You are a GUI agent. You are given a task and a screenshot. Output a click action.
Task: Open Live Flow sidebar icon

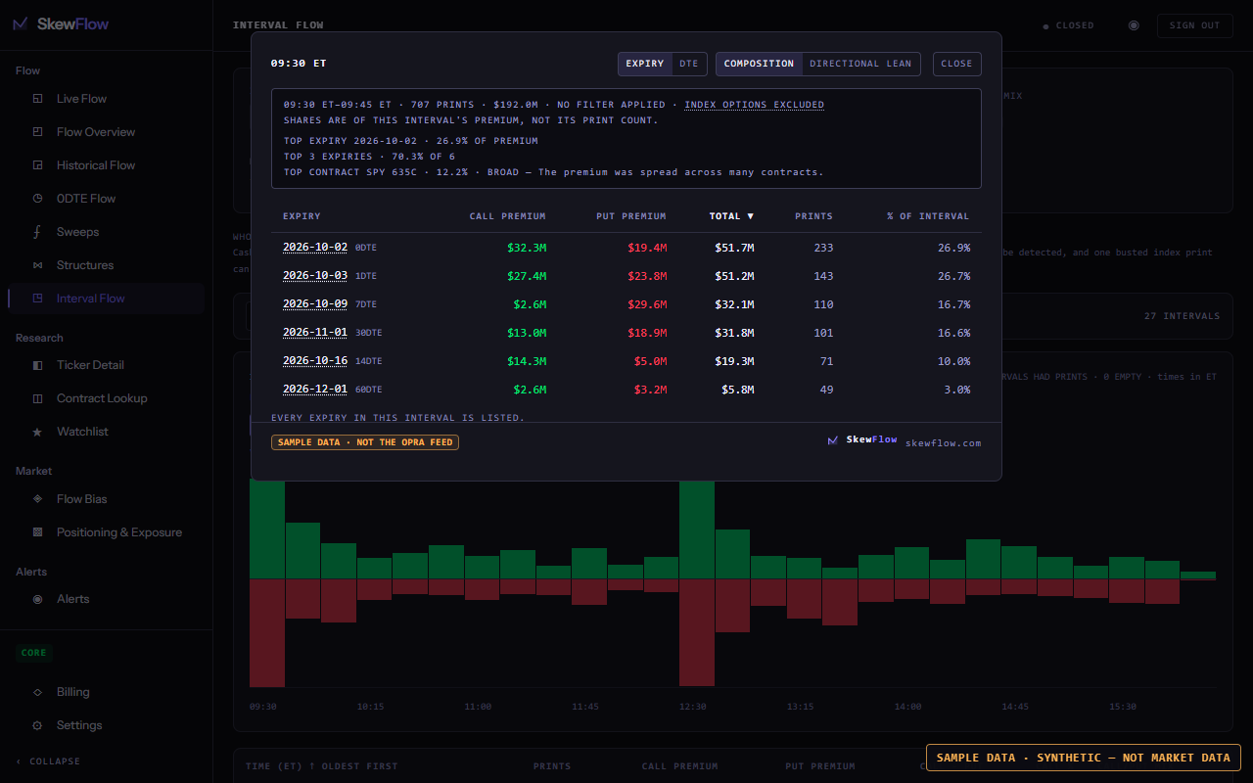(x=37, y=99)
